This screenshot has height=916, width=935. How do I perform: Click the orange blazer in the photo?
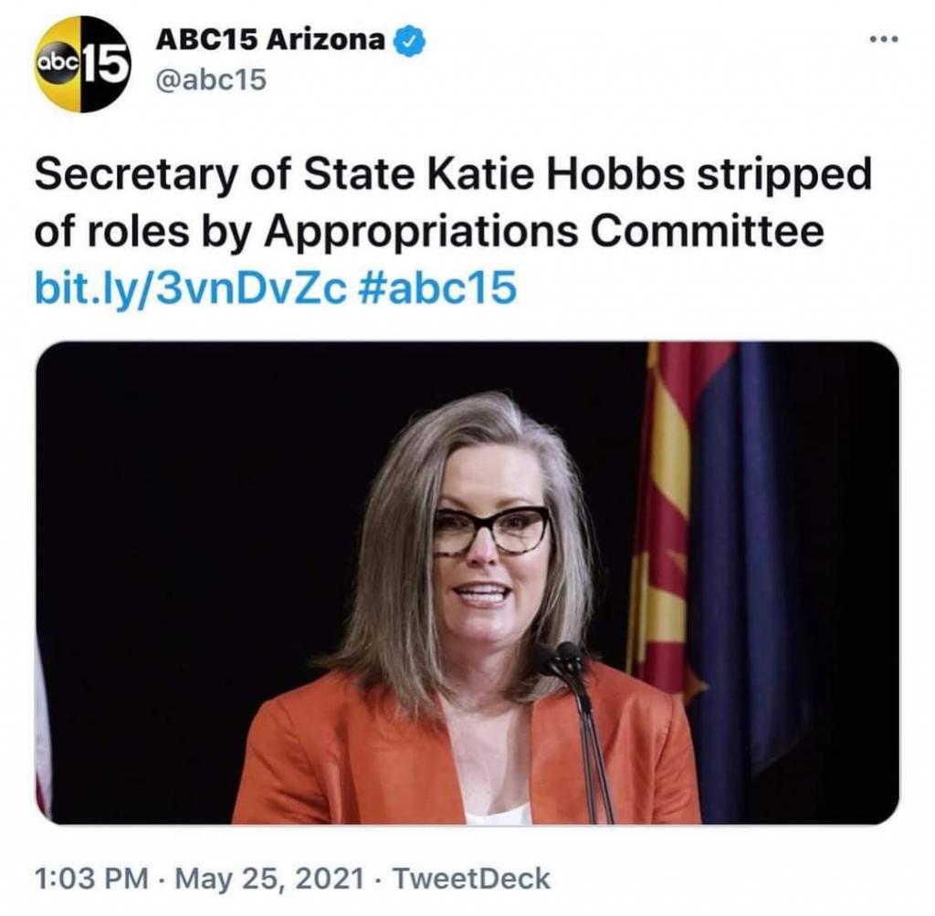coord(465,751)
